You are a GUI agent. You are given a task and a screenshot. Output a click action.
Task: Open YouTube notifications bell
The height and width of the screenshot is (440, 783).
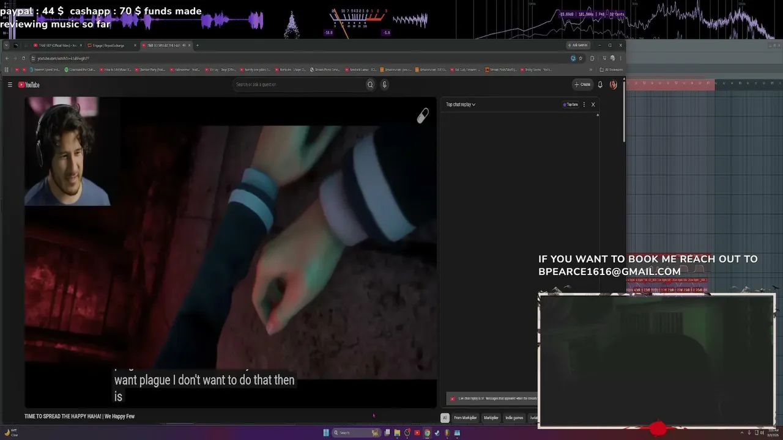tap(600, 85)
